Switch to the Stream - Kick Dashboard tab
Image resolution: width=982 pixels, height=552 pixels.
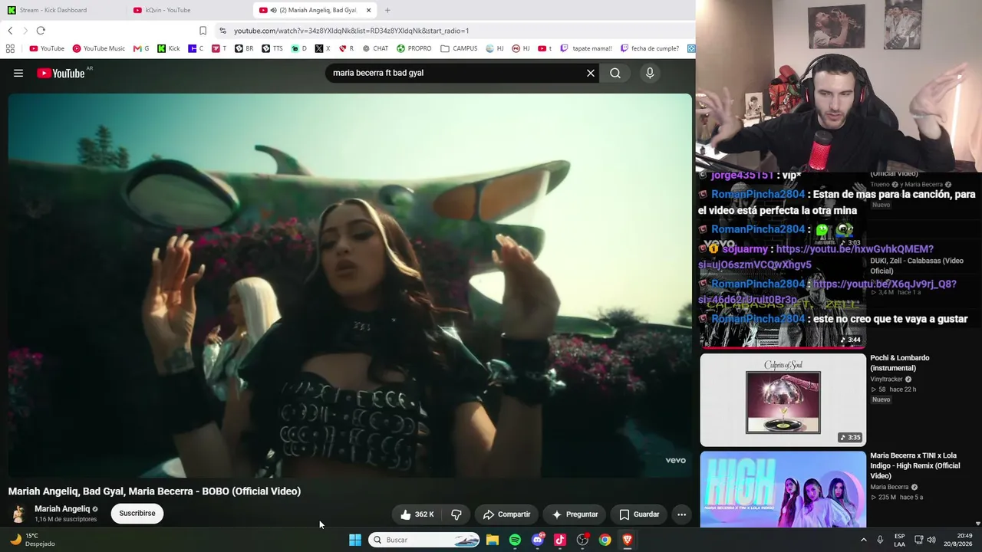61,10
